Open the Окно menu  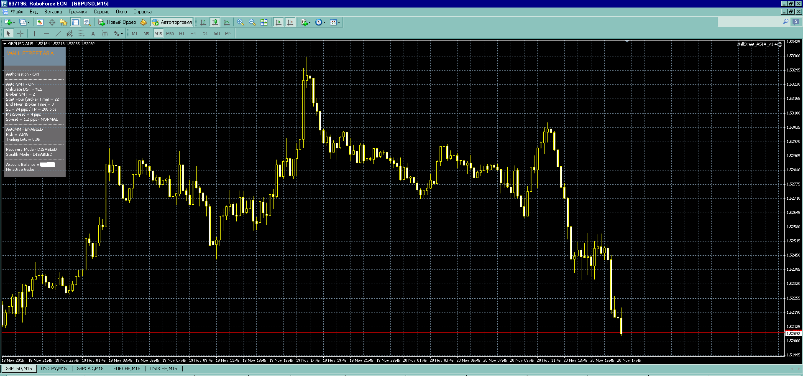(x=121, y=12)
